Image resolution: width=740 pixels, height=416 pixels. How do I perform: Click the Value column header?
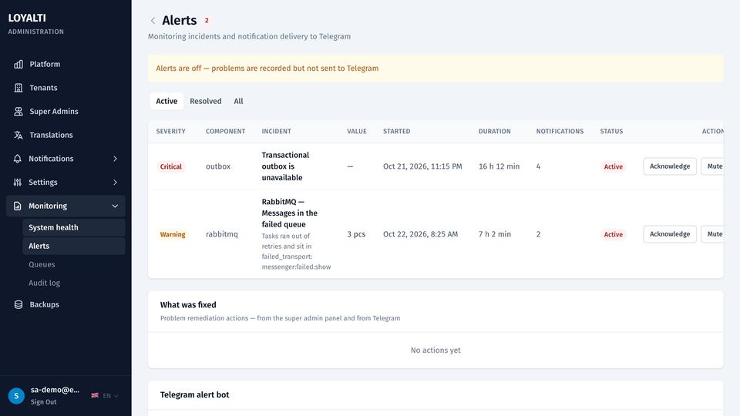click(357, 131)
